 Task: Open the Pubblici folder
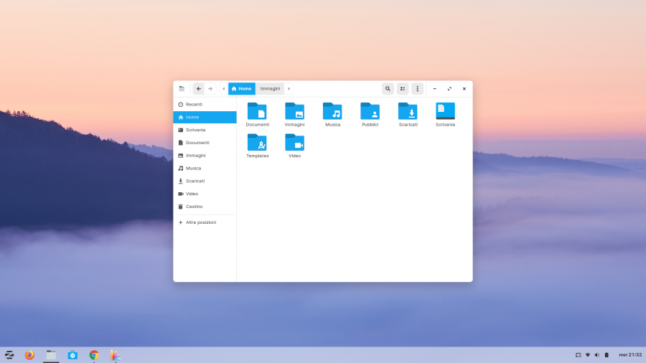point(370,111)
